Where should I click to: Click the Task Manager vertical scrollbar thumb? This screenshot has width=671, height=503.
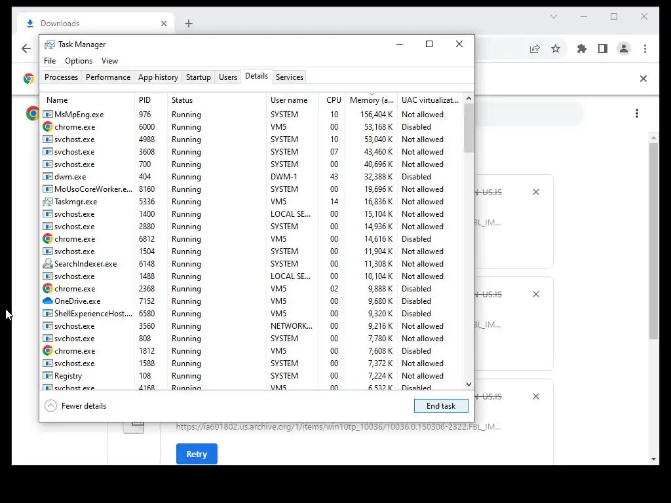[469, 128]
